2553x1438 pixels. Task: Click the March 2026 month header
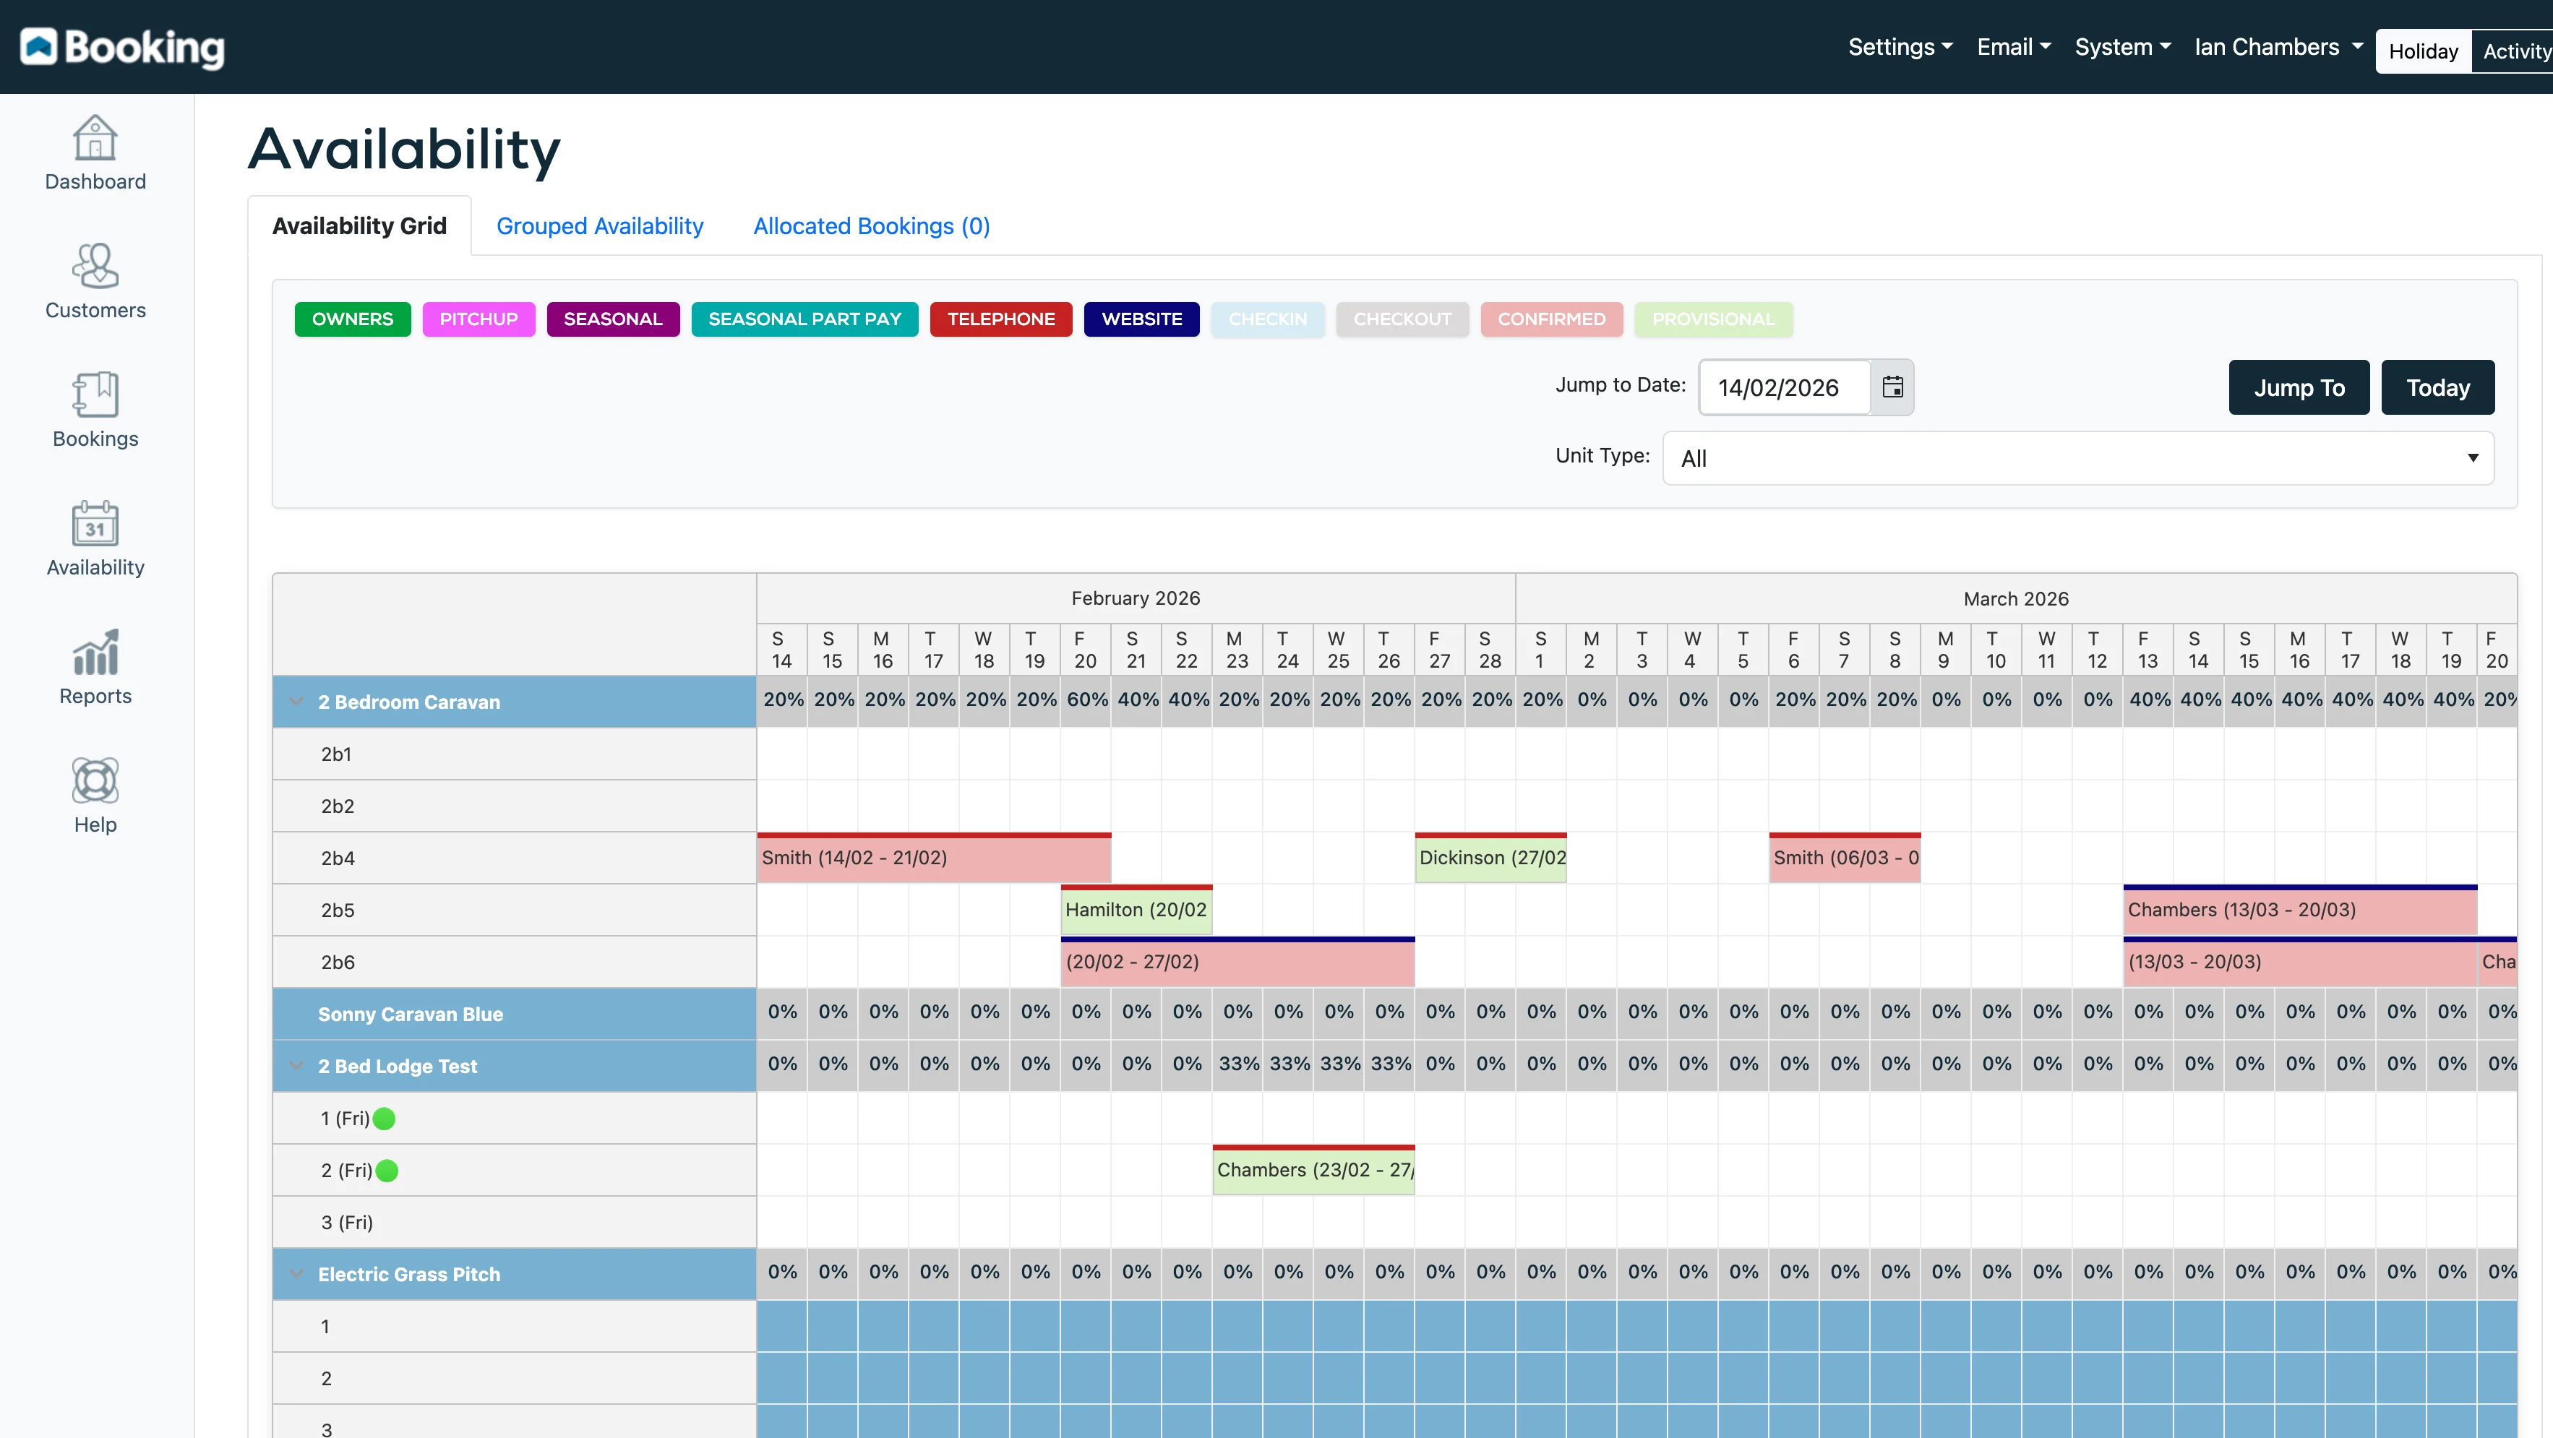click(2016, 598)
